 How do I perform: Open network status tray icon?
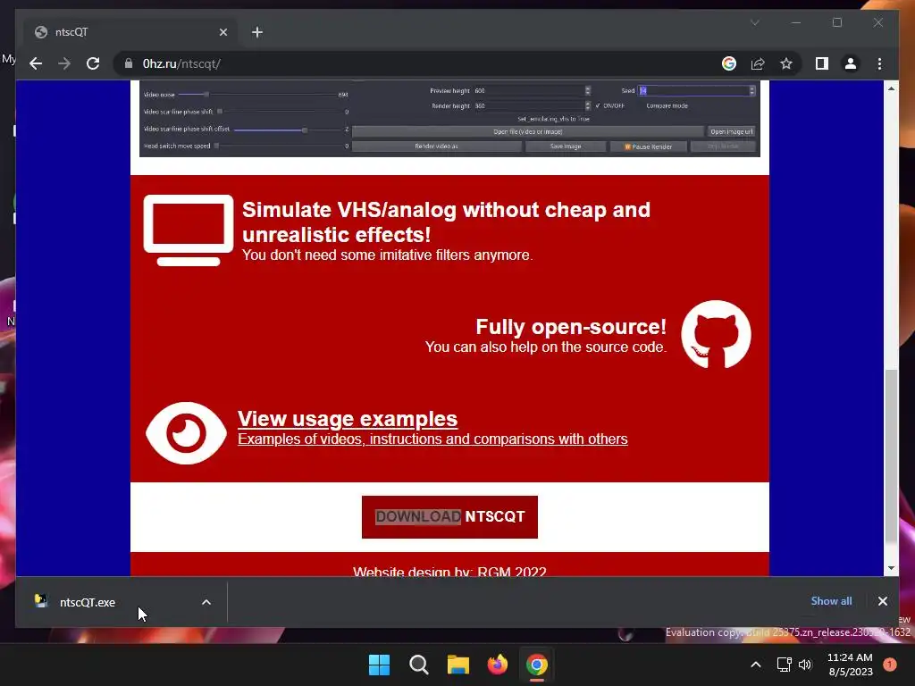click(x=784, y=665)
